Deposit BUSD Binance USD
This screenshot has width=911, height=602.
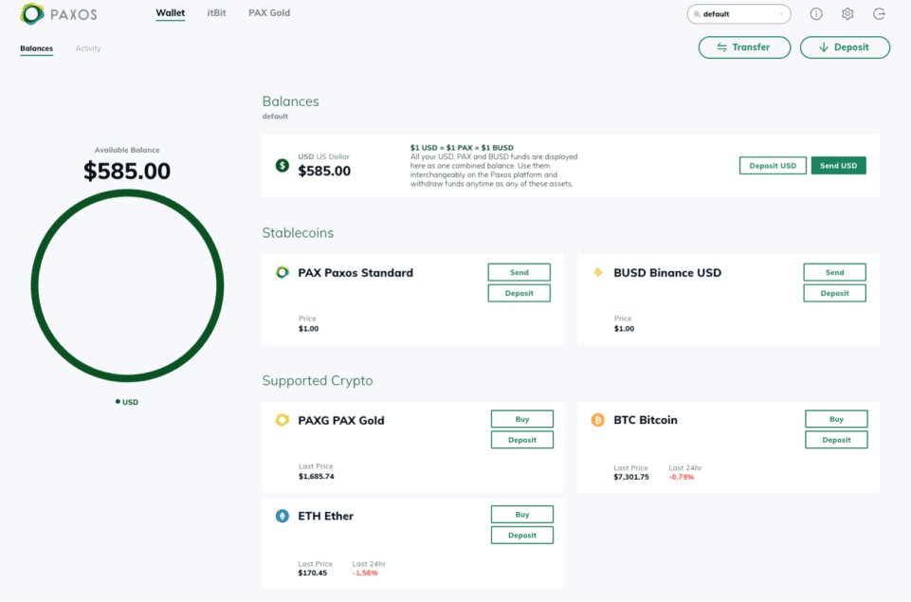pyautogui.click(x=834, y=294)
